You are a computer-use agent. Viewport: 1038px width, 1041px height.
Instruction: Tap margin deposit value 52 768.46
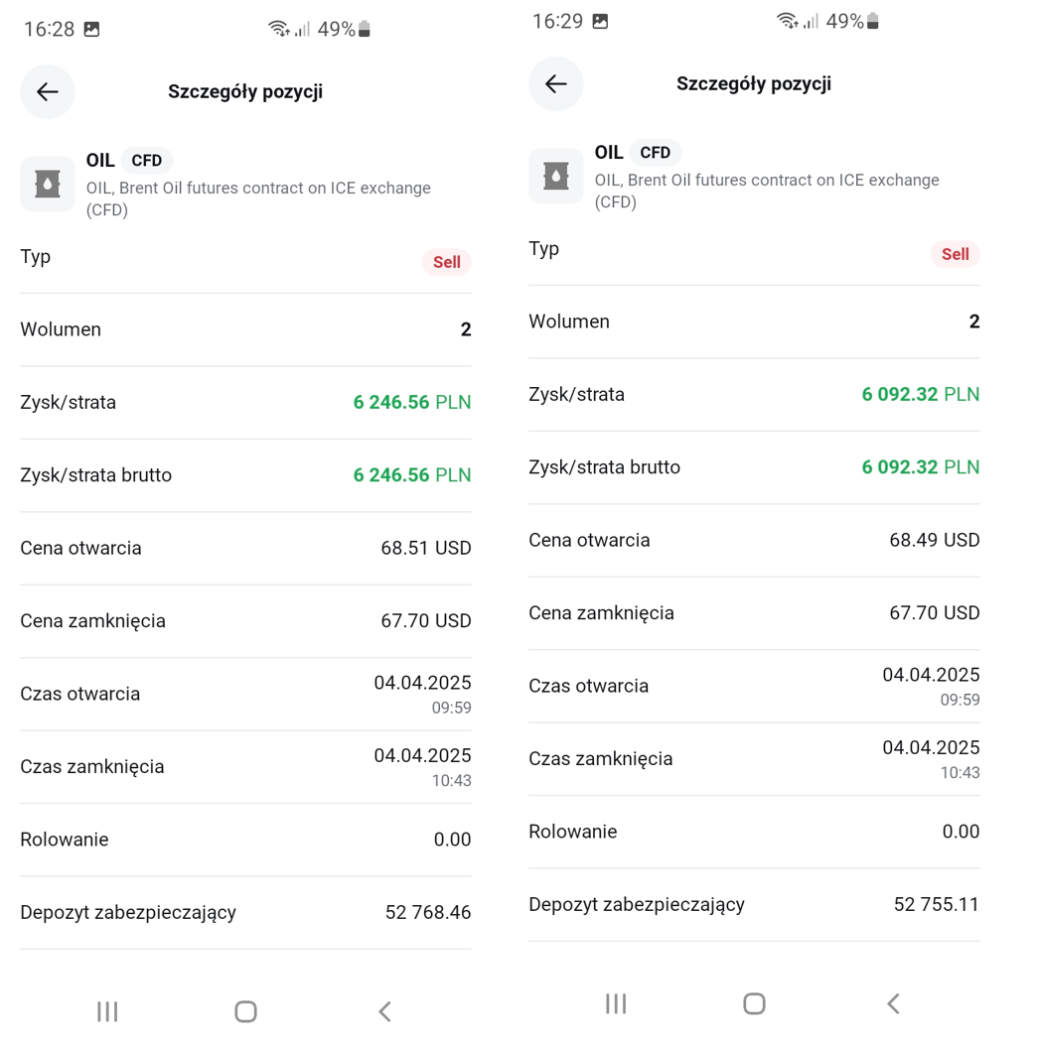tap(428, 913)
